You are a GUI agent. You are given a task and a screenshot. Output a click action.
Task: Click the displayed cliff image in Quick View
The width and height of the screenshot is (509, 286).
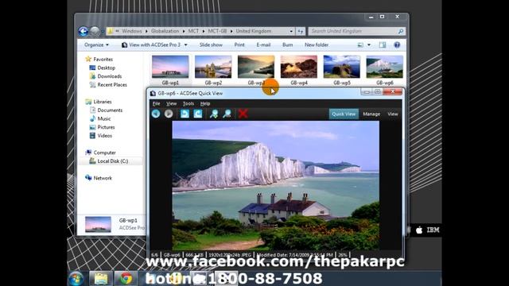[276, 185]
